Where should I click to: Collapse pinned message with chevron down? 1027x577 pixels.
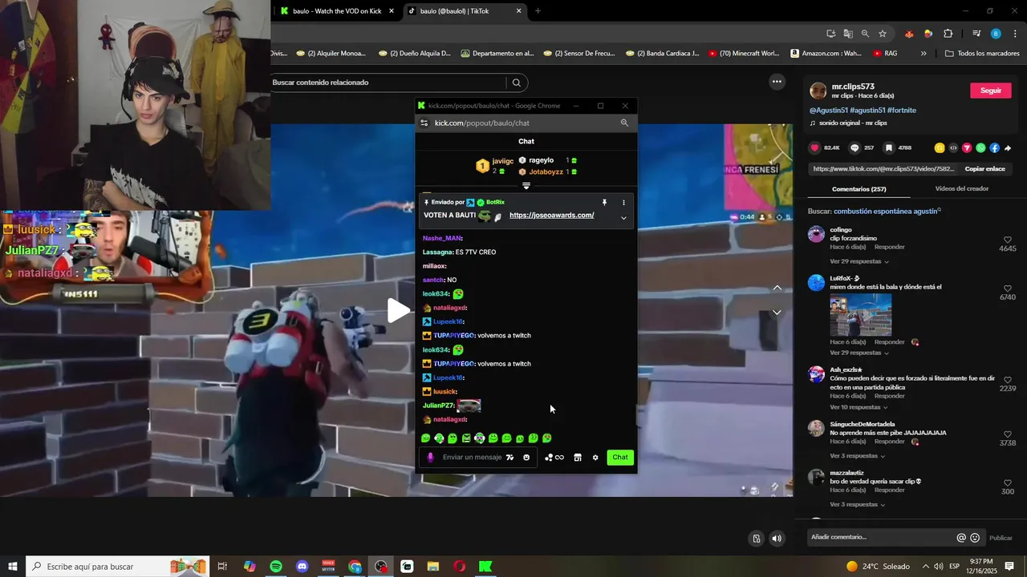(x=623, y=218)
